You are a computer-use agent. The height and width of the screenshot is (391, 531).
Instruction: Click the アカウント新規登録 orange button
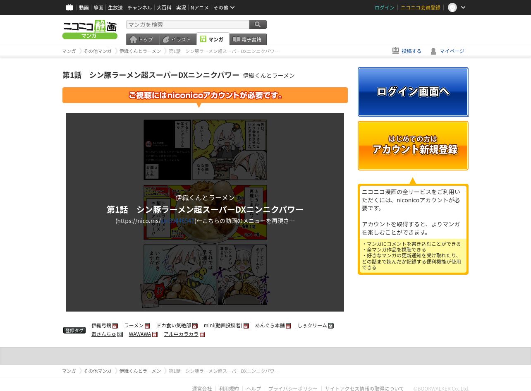413,146
